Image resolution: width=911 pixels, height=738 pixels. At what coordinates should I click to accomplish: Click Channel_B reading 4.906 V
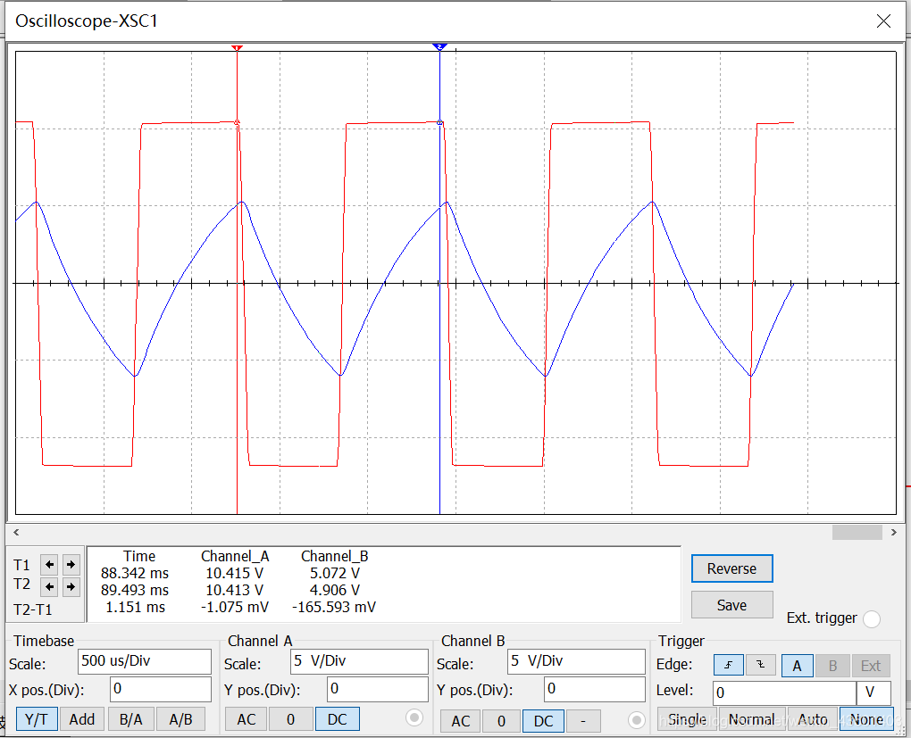(x=335, y=590)
